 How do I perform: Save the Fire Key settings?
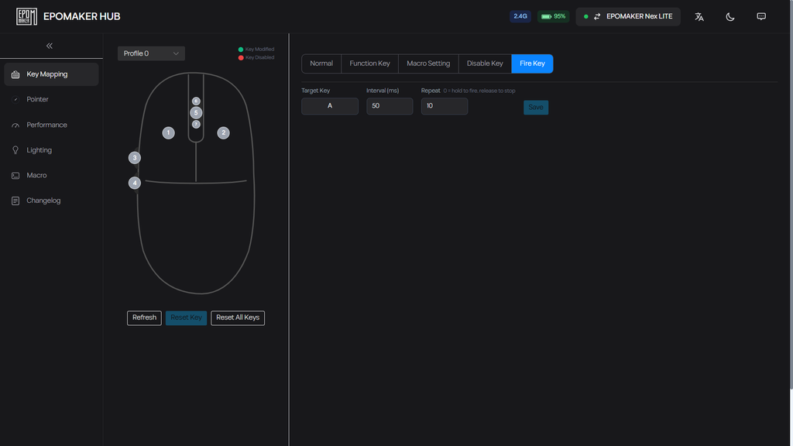point(536,107)
